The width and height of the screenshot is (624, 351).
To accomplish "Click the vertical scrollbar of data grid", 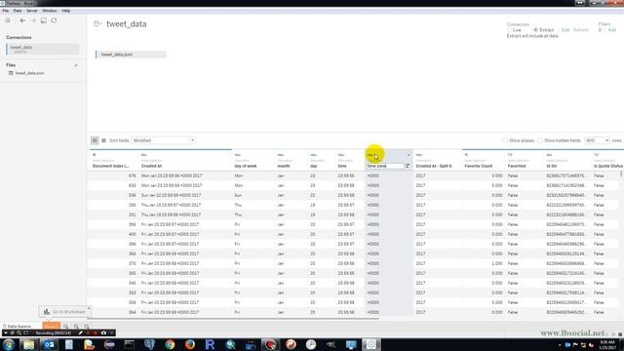I will (621, 175).
